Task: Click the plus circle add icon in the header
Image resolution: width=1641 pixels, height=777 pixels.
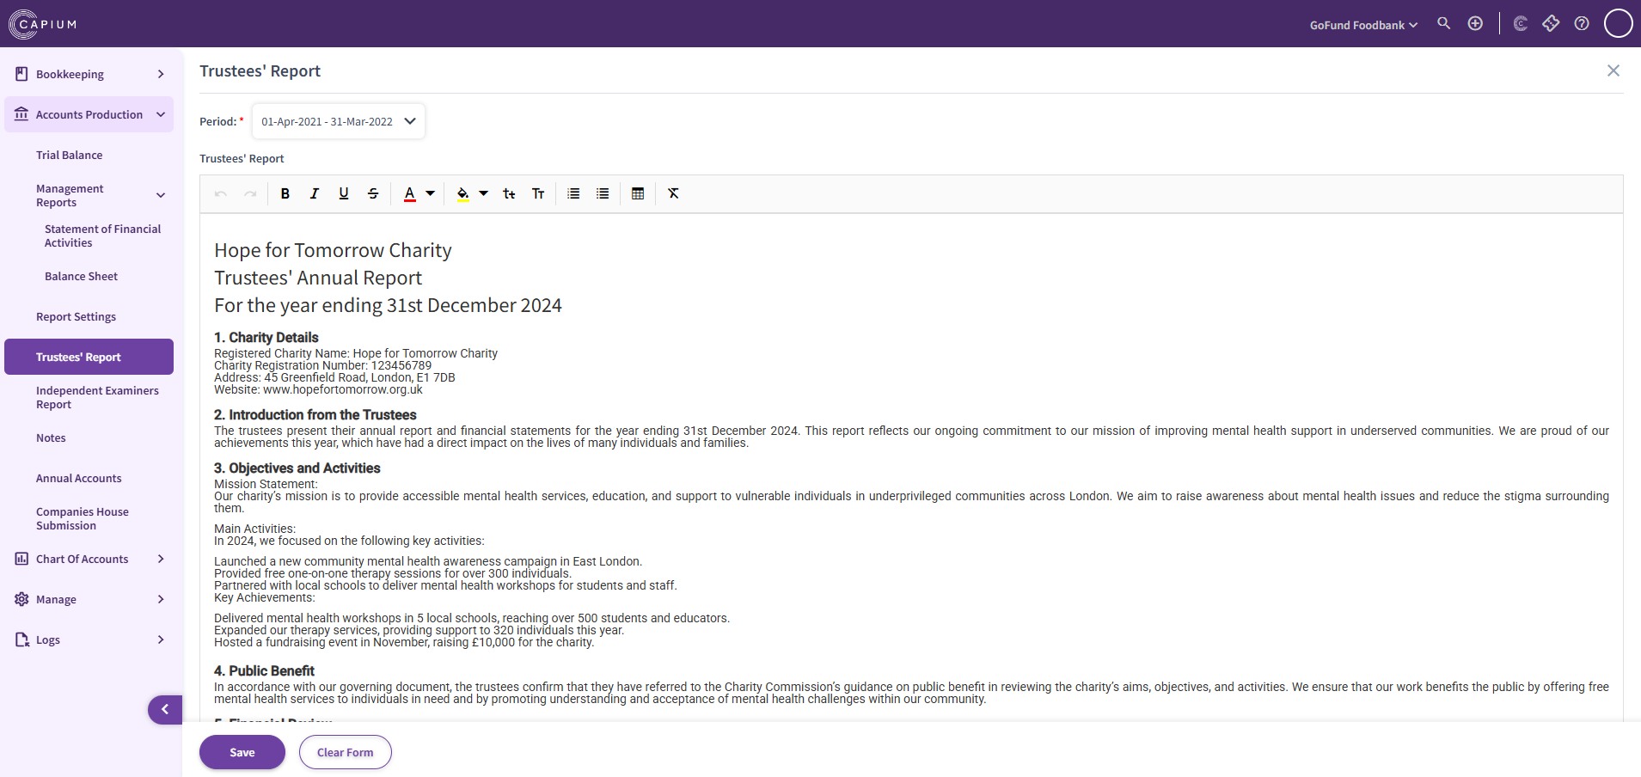Action: point(1475,23)
